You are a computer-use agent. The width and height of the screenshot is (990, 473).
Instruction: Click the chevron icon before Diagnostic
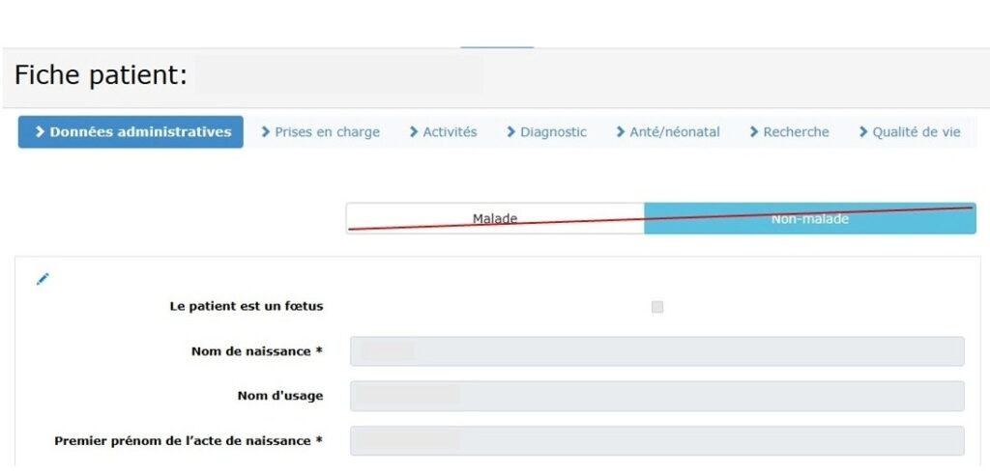click(x=511, y=132)
